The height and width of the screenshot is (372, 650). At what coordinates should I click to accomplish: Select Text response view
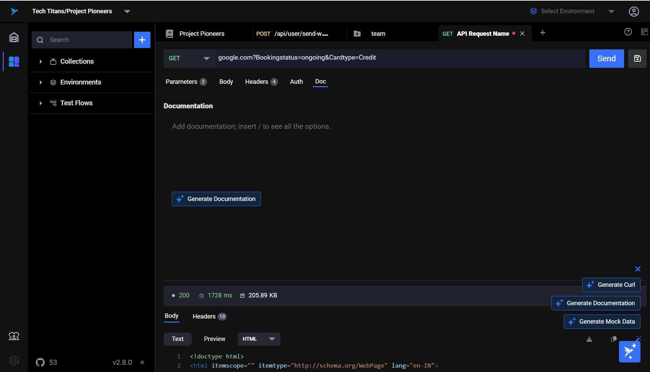tap(178, 339)
